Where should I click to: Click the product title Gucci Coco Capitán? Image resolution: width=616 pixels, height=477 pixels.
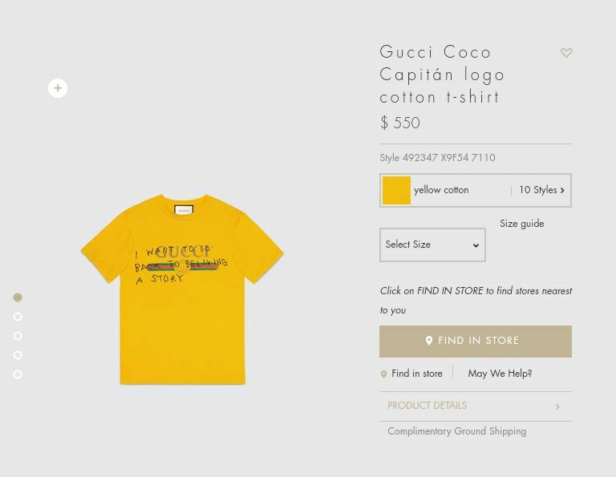443,75
